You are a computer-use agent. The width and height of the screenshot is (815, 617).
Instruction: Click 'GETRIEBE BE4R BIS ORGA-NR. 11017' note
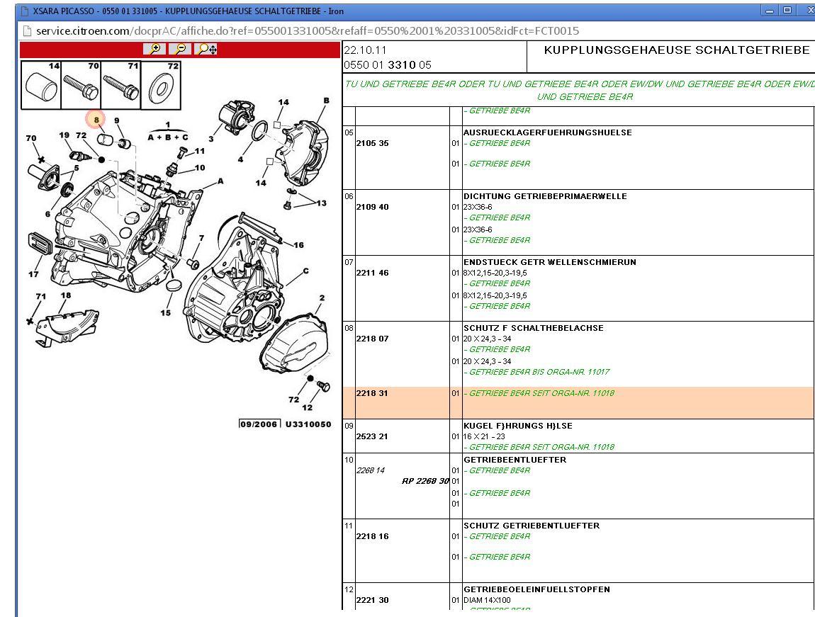click(x=539, y=372)
